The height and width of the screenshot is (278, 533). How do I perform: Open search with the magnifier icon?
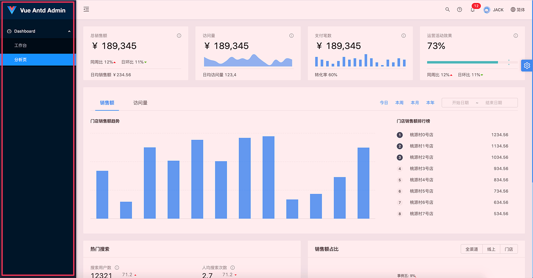[448, 10]
